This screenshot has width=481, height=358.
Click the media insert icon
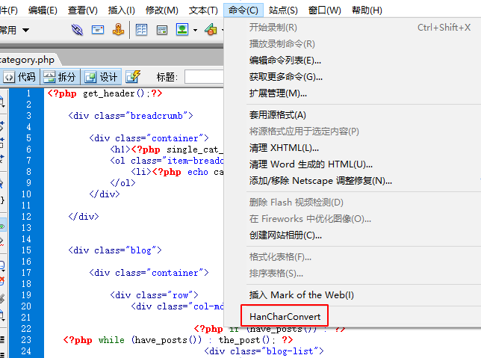click(211, 30)
